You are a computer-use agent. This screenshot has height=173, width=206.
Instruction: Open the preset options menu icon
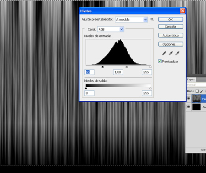[152, 19]
